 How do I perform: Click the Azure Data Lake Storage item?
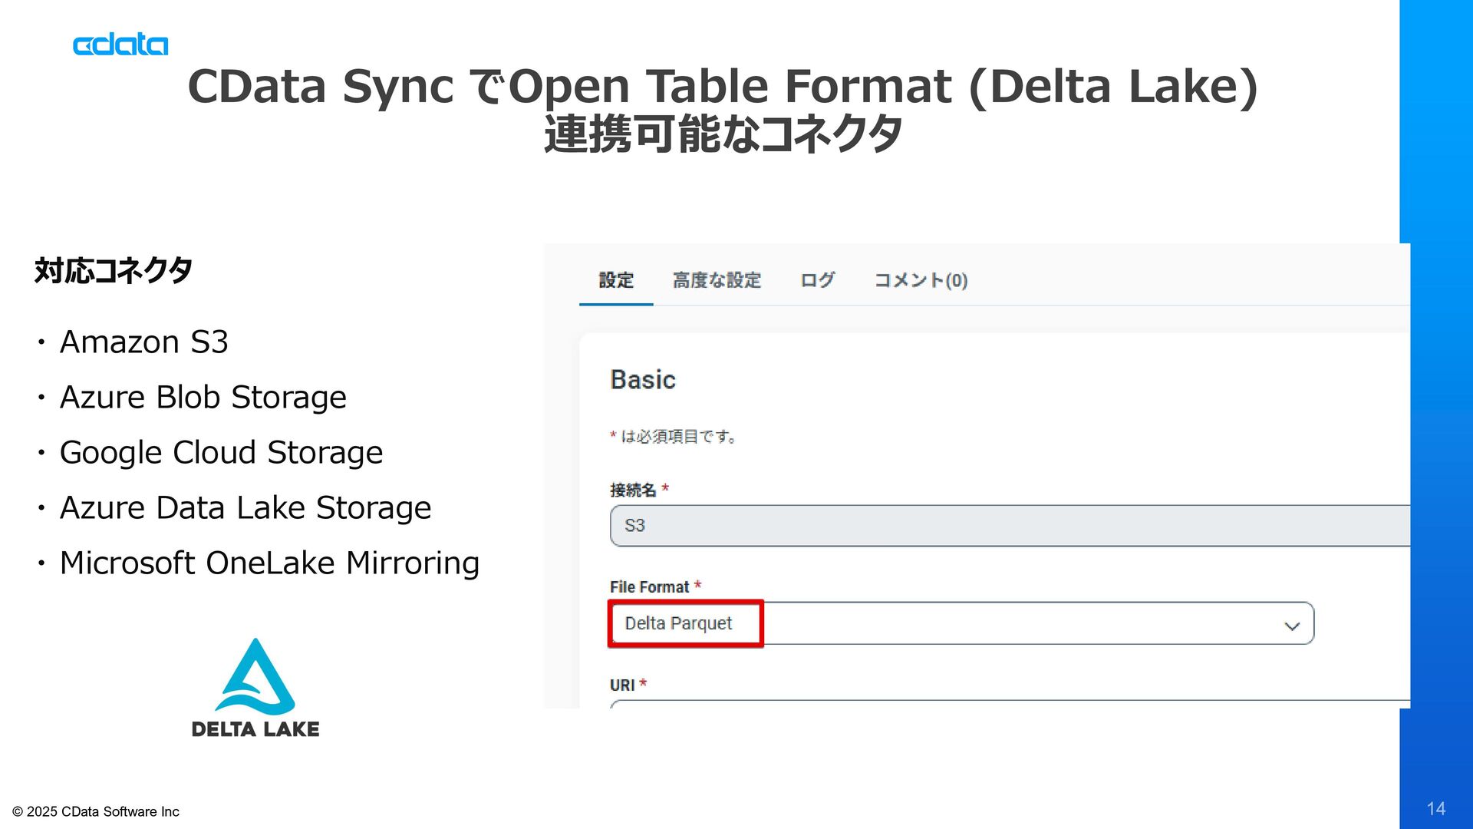tap(245, 508)
